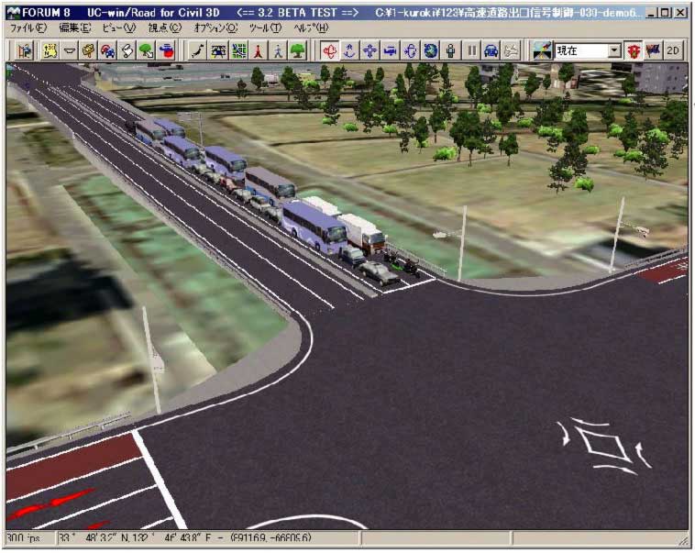Click the road cross-section icon
This screenshot has width=695, height=553.
(x=69, y=51)
